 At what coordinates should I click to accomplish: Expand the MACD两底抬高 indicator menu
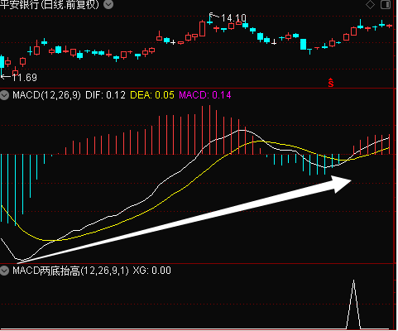point(4,271)
